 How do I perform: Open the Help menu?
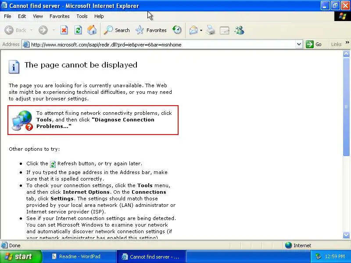(x=99, y=16)
